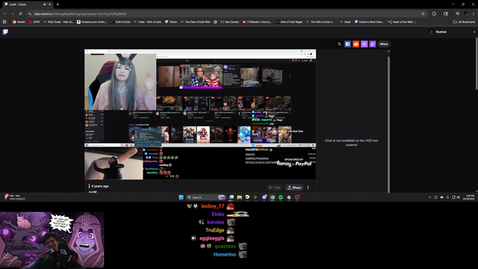
Task: Open the All Bookmarks folder
Action: click(464, 22)
